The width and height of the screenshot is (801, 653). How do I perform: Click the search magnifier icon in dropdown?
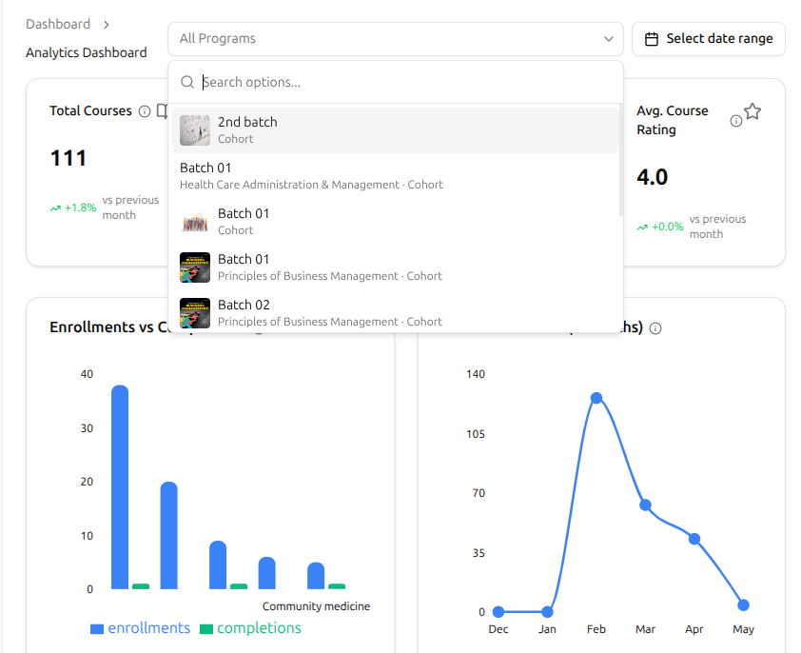click(x=187, y=82)
